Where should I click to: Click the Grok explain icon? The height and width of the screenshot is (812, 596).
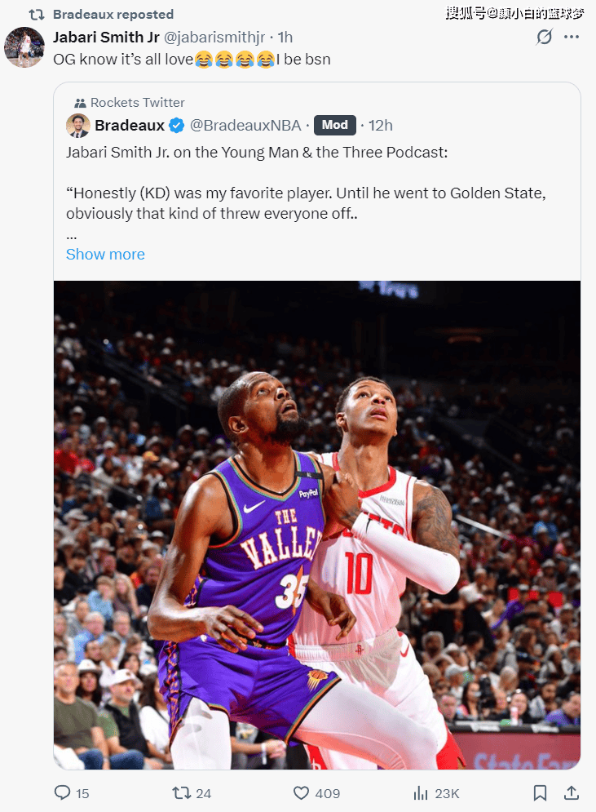point(545,37)
